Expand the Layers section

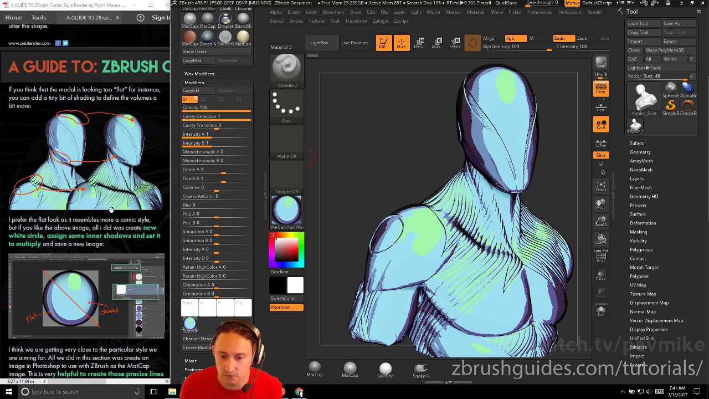pos(636,178)
